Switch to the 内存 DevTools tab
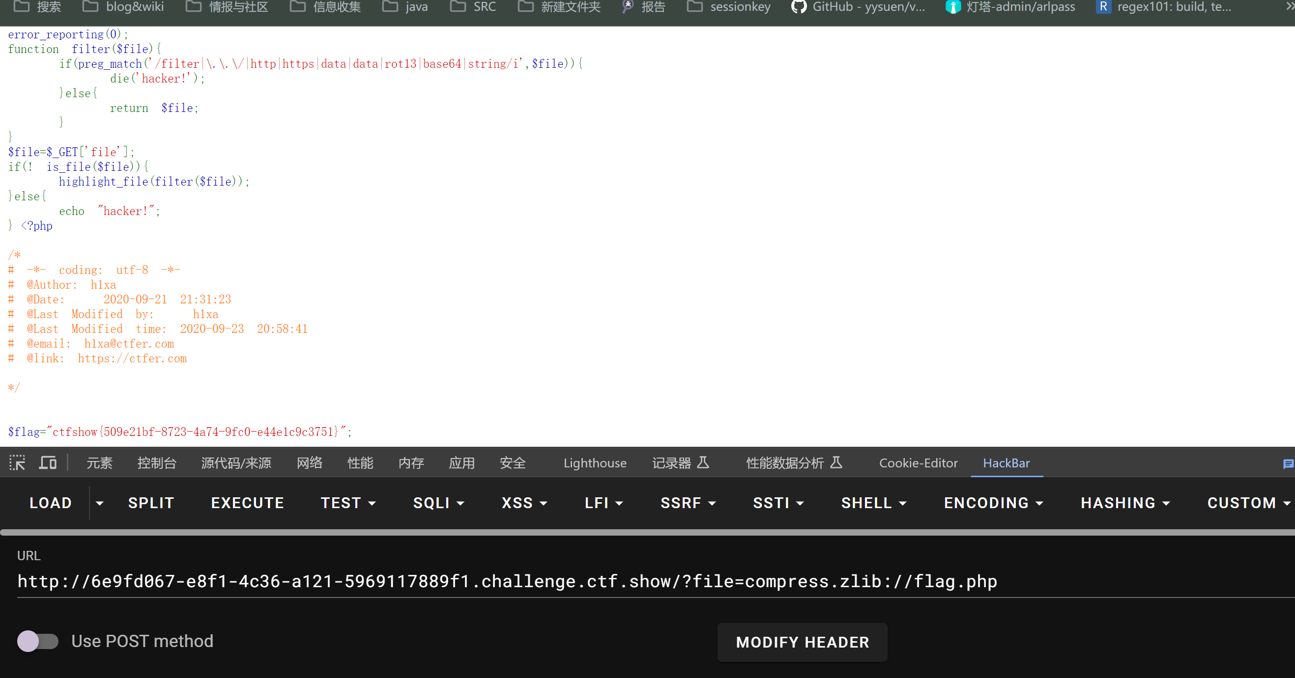Screen dimensions: 1295x678 411,463
